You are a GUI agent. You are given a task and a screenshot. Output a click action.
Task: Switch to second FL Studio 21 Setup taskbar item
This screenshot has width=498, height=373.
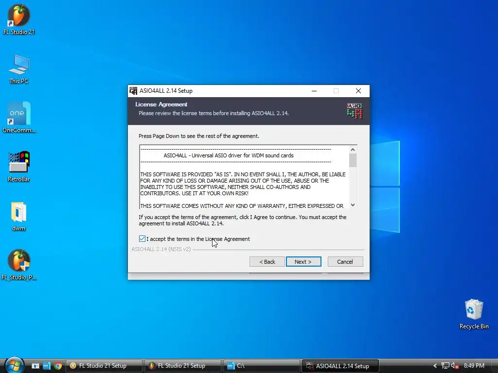(x=183, y=366)
